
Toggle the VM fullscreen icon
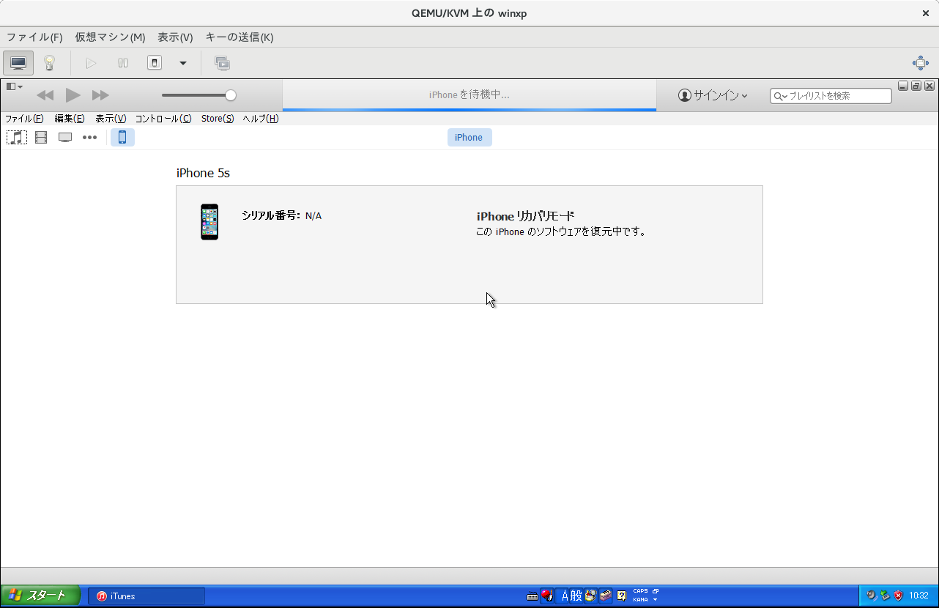coord(921,63)
